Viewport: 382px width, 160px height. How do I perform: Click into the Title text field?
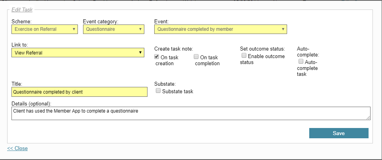click(79, 92)
